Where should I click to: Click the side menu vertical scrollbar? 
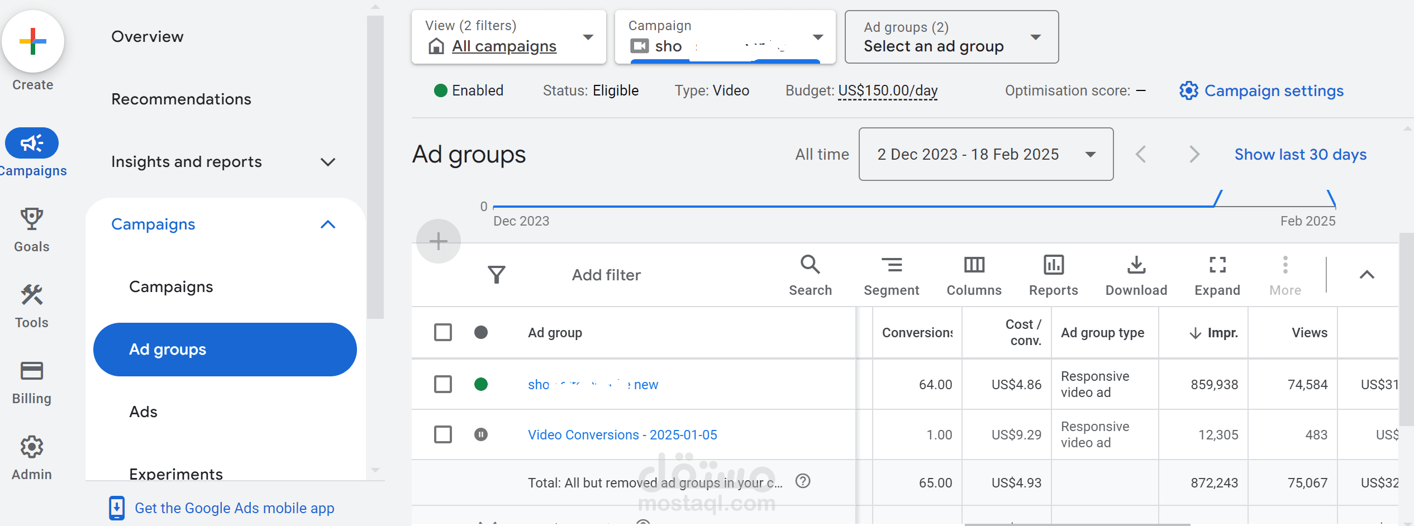(x=375, y=168)
